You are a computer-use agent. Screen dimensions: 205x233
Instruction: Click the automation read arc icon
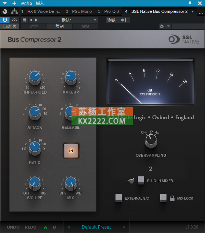(14, 20)
